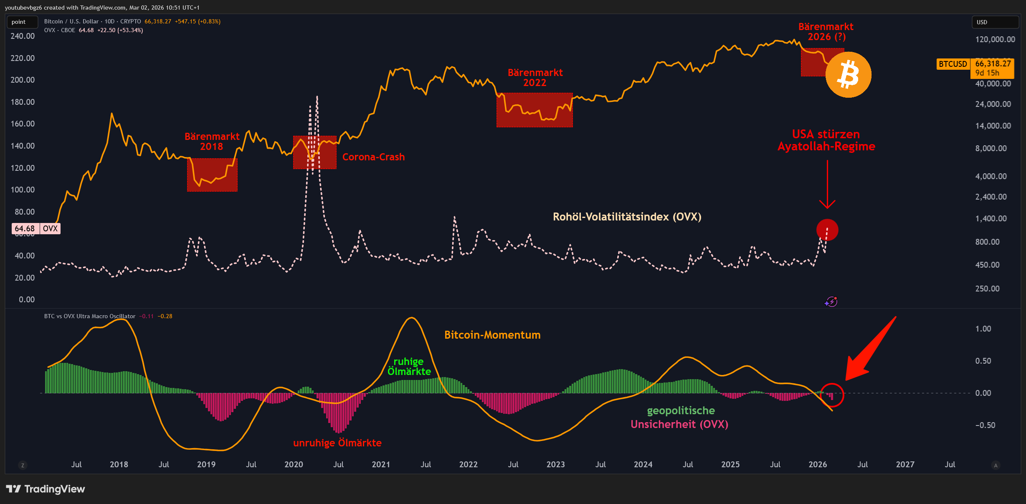Select the Bärenmarkt 2022 red rectangle
This screenshot has height=504, width=1026.
click(x=535, y=110)
